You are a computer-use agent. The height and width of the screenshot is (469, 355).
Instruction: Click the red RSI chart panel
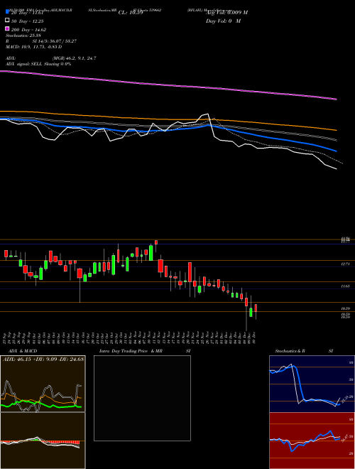point(312,441)
